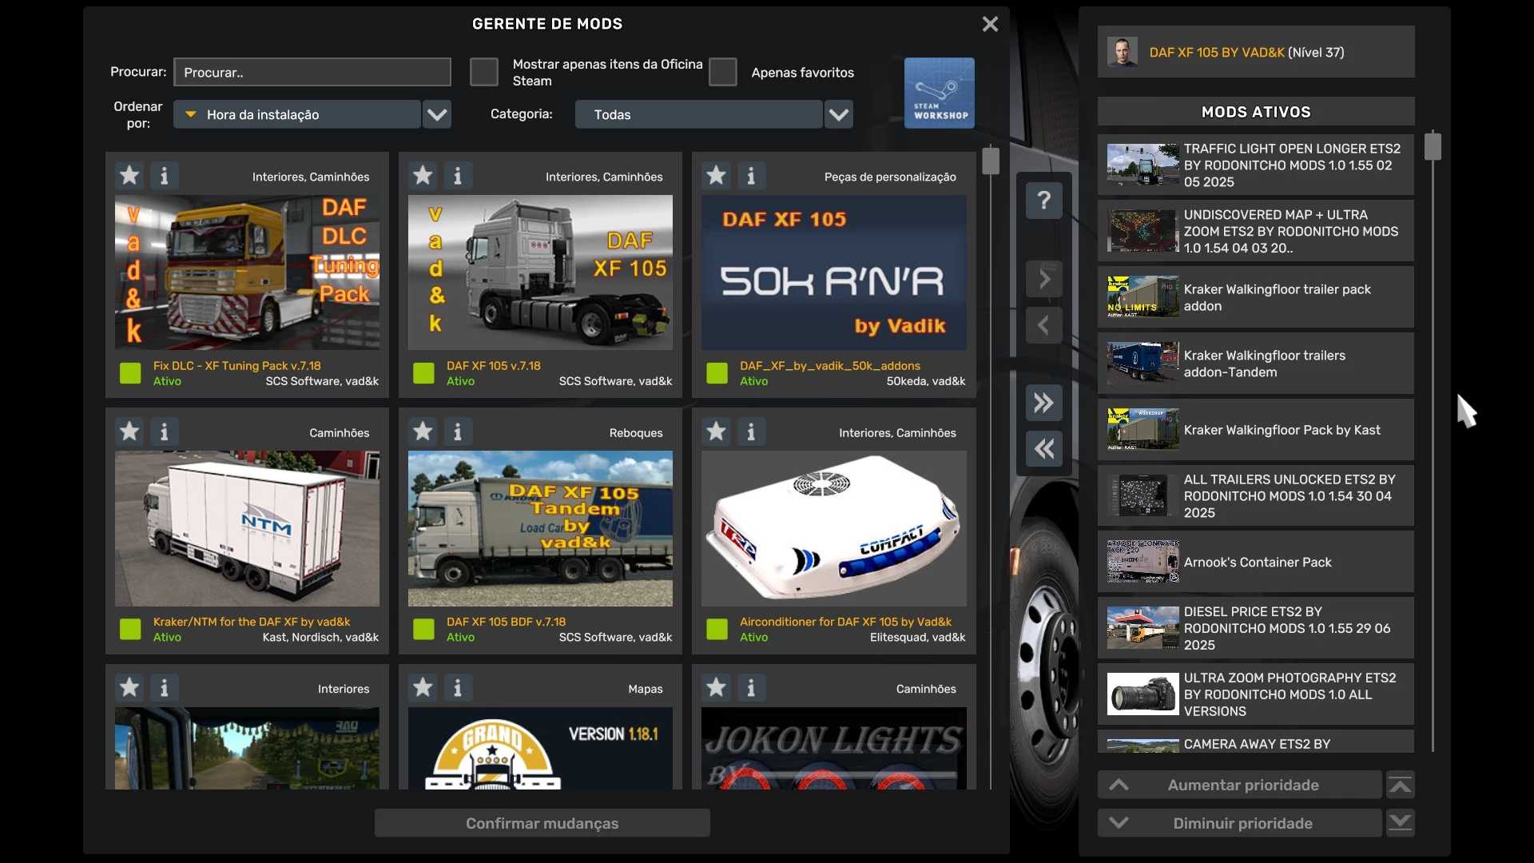This screenshot has width=1534, height=863.
Task: Click the Procurar search field
Action: point(312,72)
